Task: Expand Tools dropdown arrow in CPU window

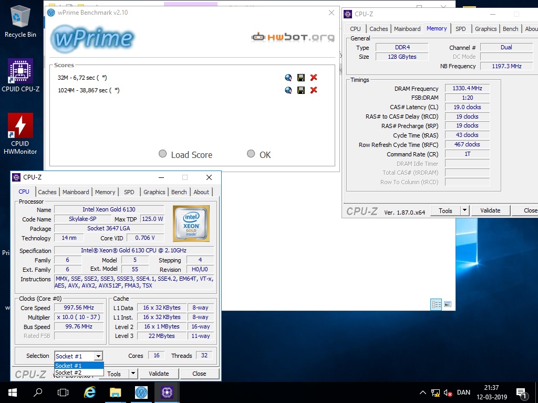Action: click(x=133, y=374)
